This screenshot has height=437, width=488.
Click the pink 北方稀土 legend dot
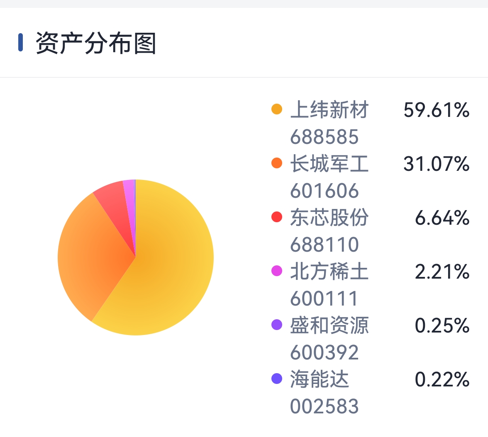[x=277, y=271]
